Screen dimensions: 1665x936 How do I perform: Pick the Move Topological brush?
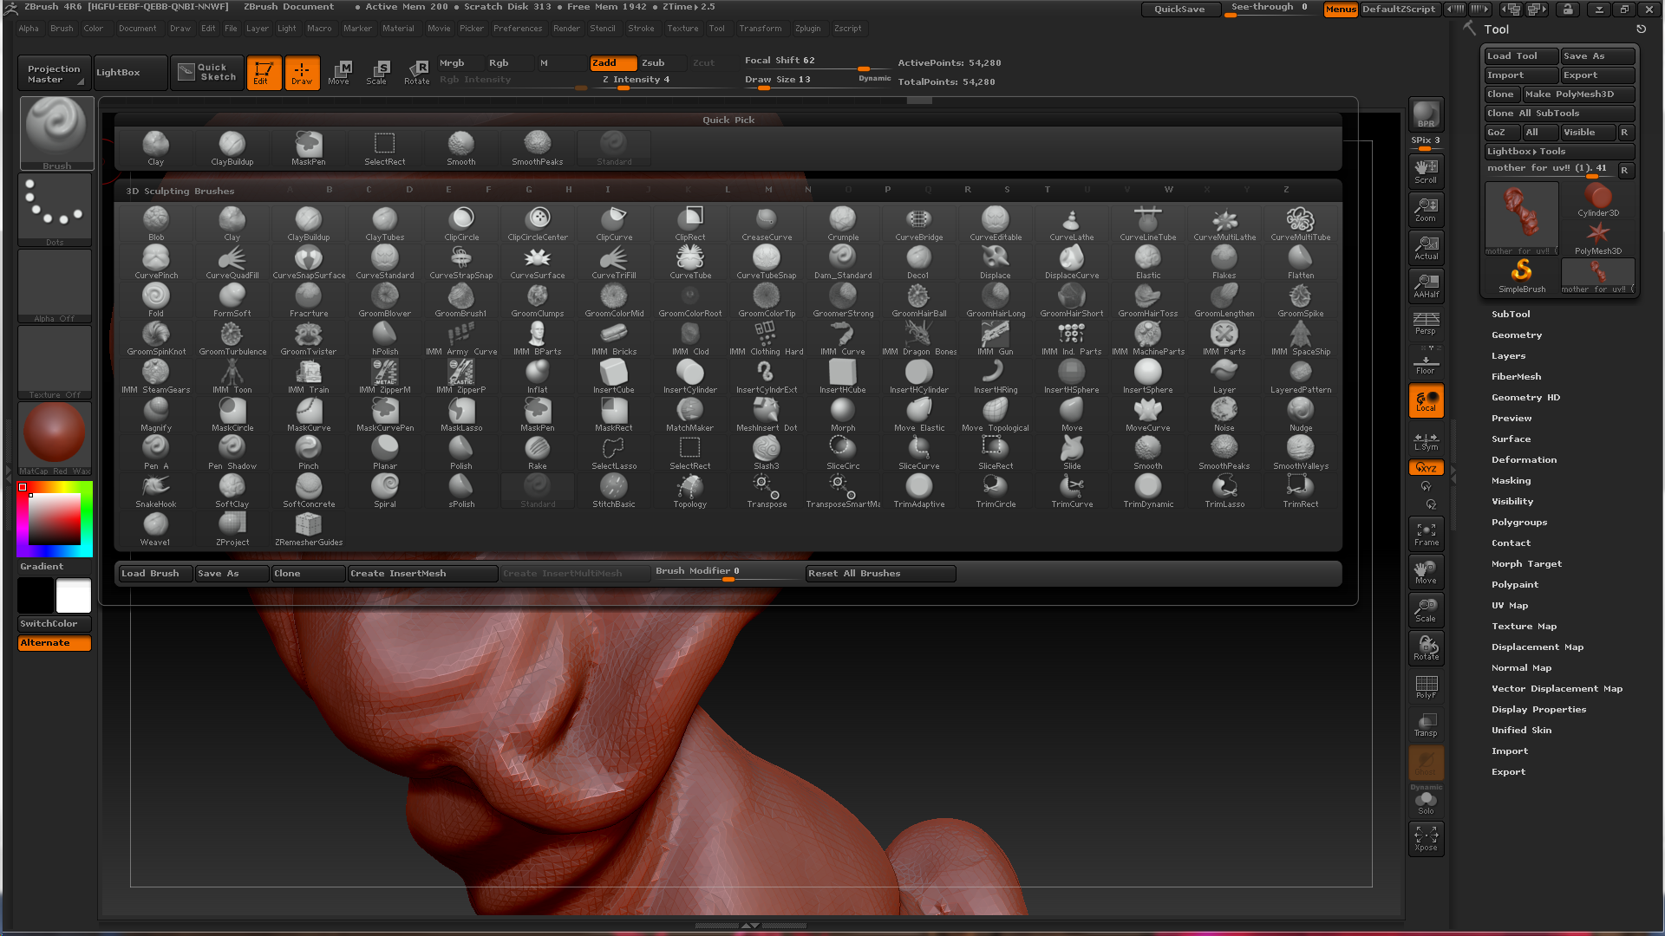pyautogui.click(x=996, y=414)
